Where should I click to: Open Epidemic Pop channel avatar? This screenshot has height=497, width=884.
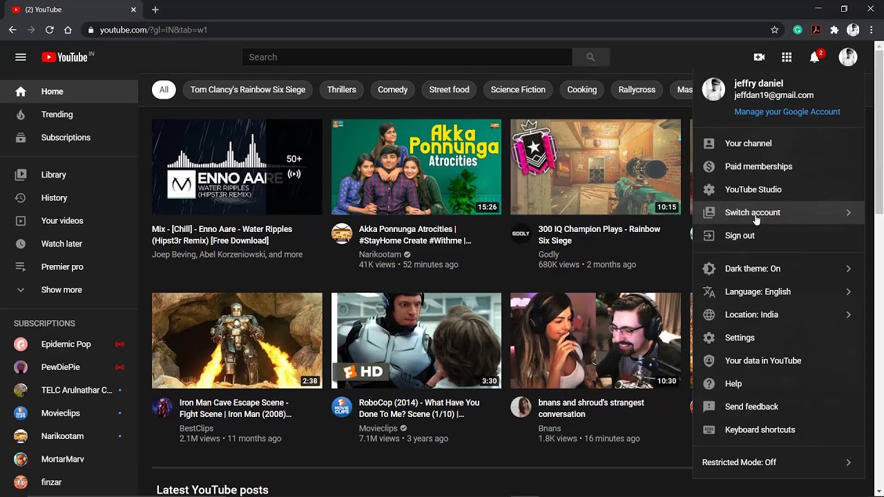click(x=21, y=344)
